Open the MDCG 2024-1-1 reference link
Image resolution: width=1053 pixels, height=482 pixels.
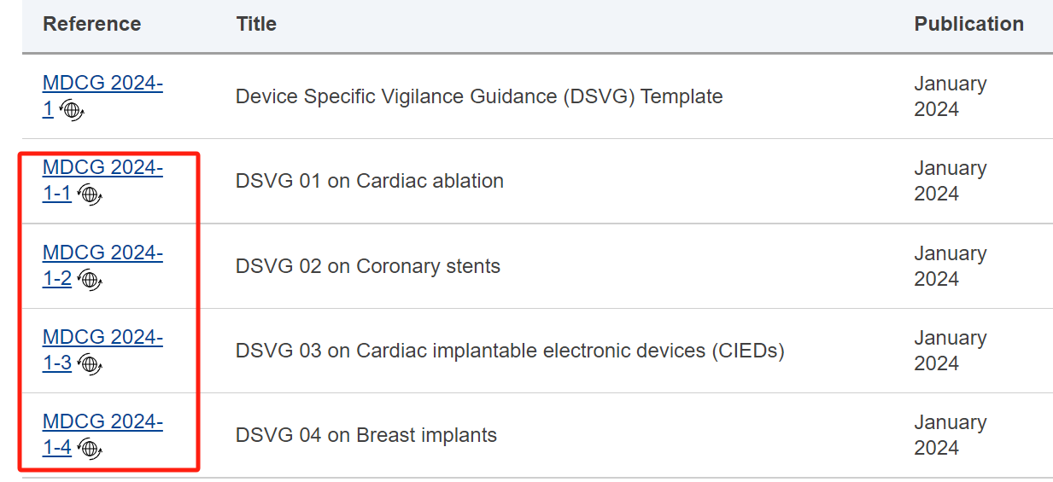[x=102, y=181]
